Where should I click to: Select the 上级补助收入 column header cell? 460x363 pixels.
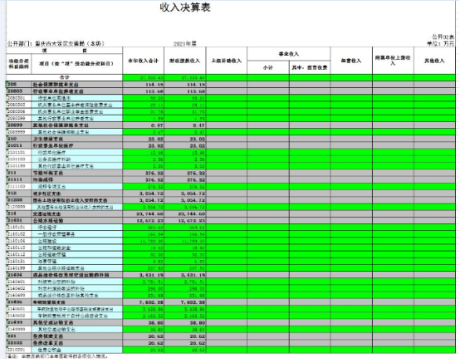tap(227, 61)
